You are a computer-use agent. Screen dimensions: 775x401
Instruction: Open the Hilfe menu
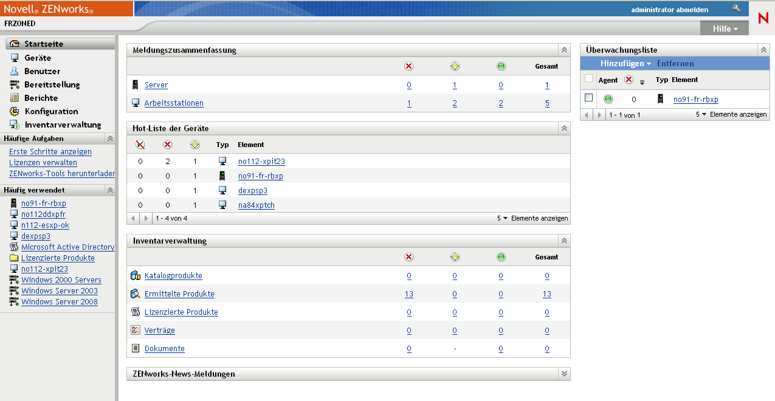coord(725,29)
